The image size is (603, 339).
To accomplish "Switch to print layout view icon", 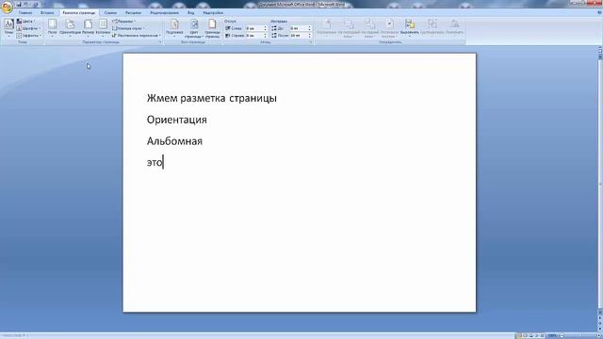I will coord(518,335).
